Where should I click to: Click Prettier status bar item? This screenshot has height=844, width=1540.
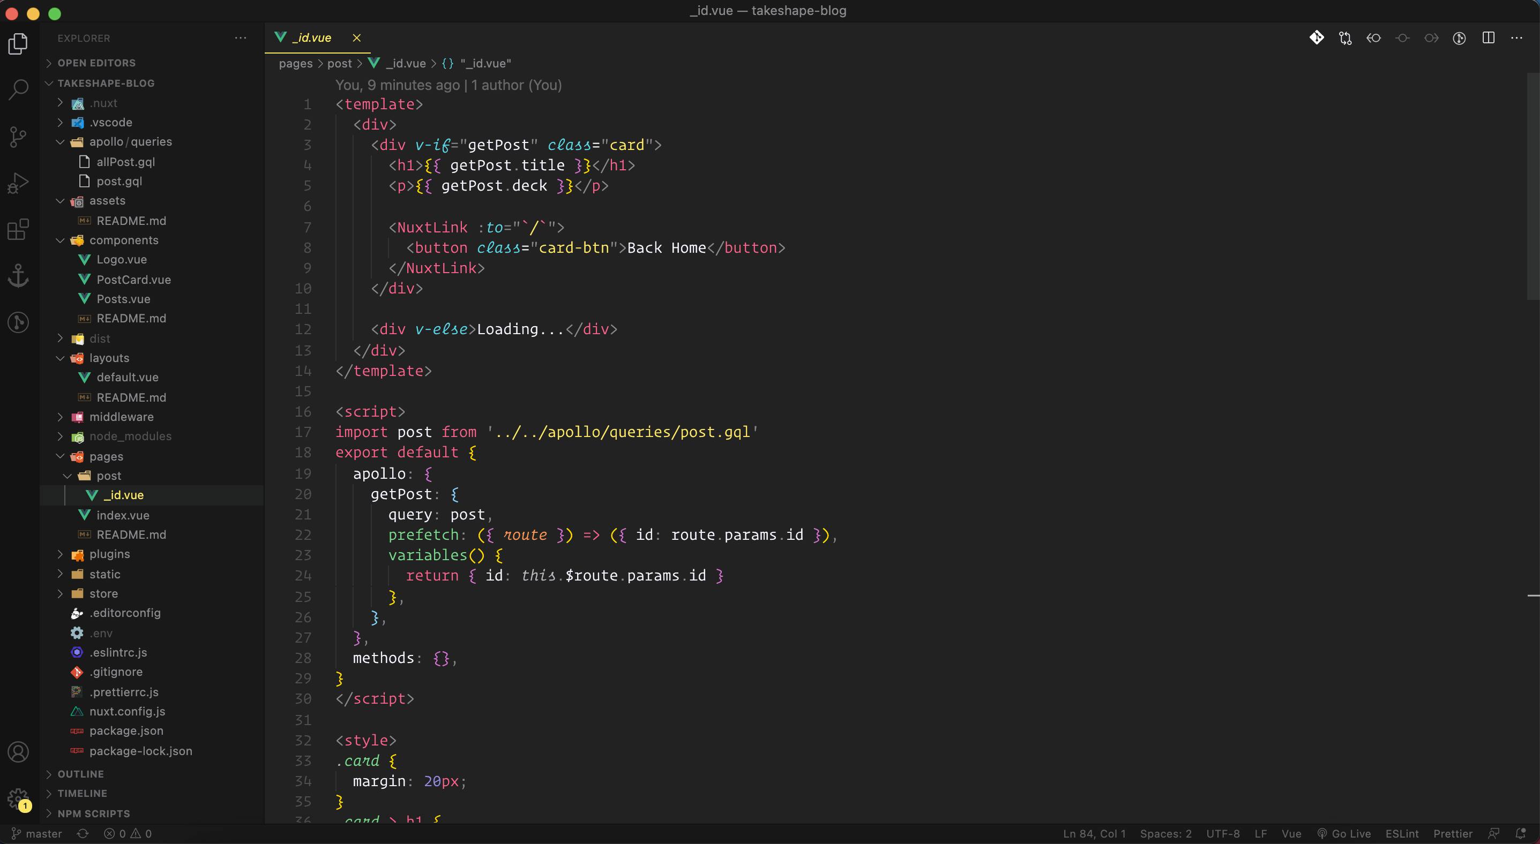point(1453,834)
